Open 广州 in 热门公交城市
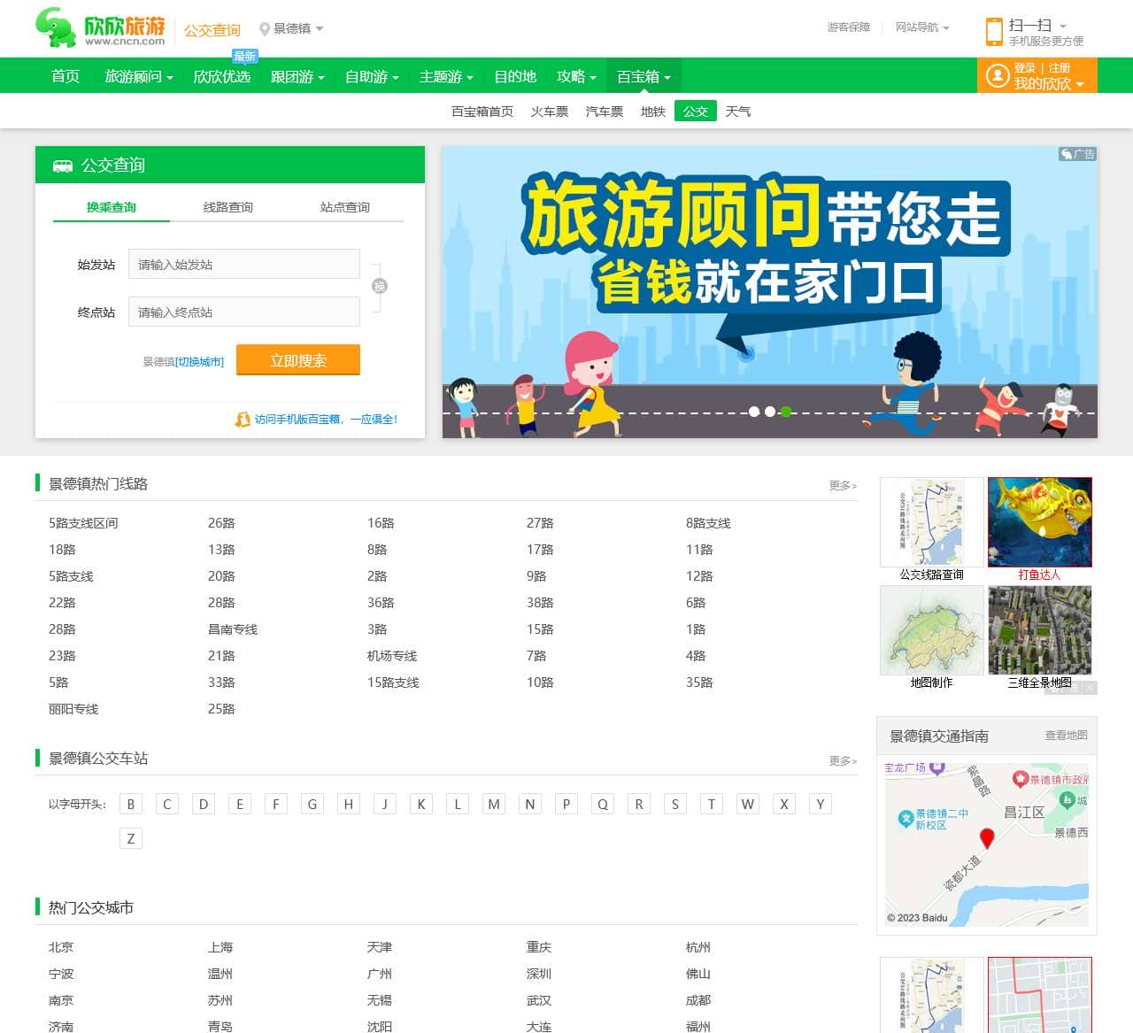The width and height of the screenshot is (1133, 1033). tap(380, 974)
